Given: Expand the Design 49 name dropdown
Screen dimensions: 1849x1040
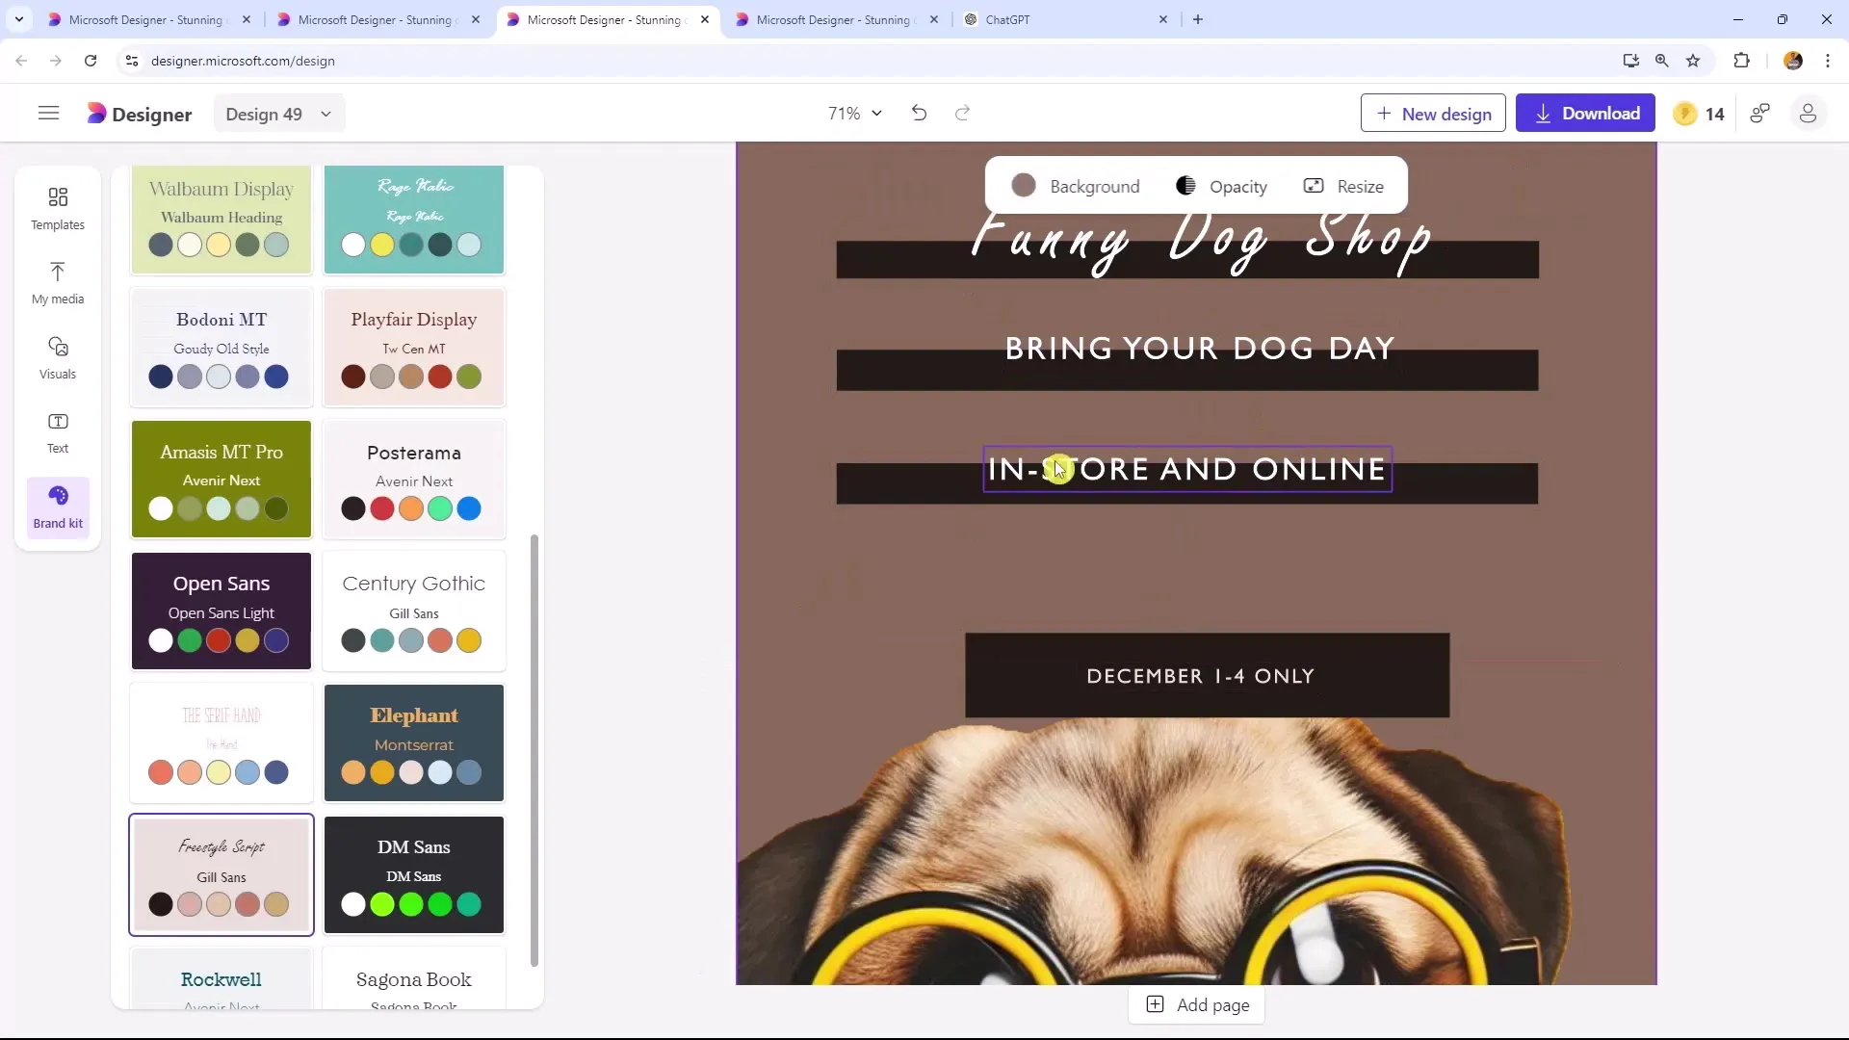Looking at the screenshot, I should (x=326, y=113).
